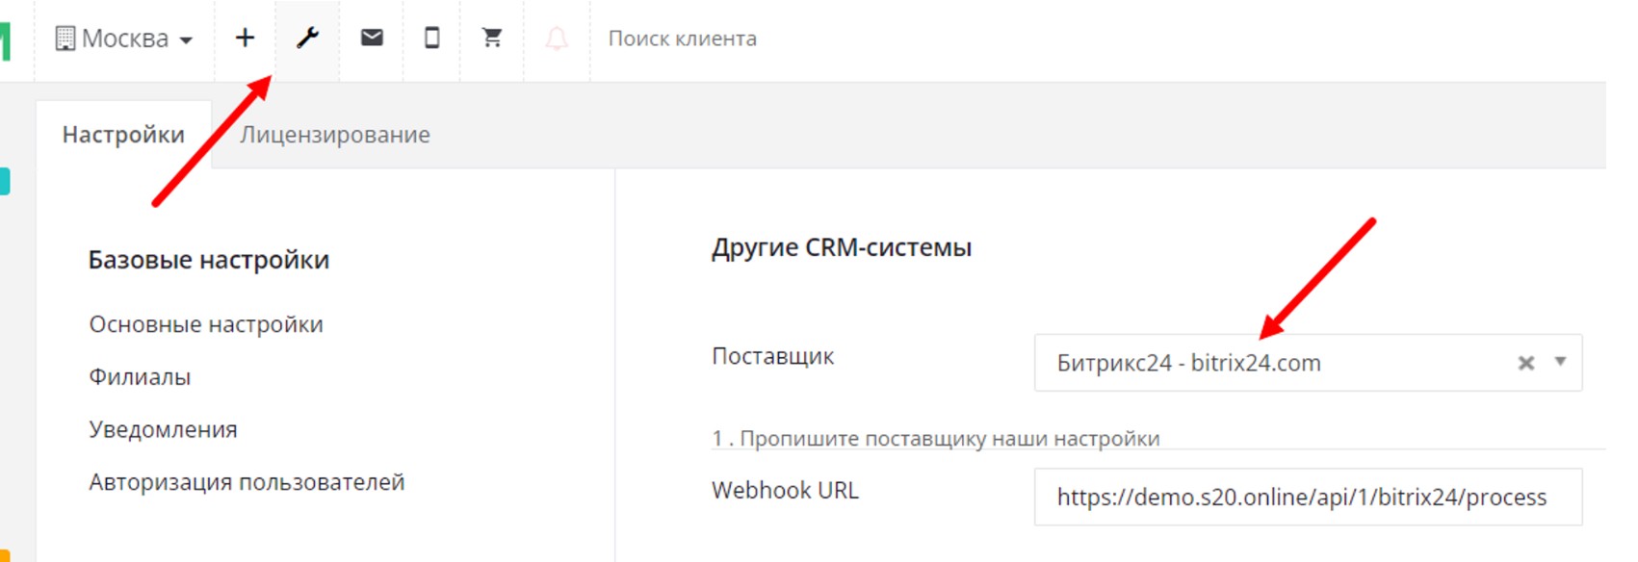Click the Поставщик label
Image resolution: width=1638 pixels, height=562 pixels.
[x=772, y=356]
